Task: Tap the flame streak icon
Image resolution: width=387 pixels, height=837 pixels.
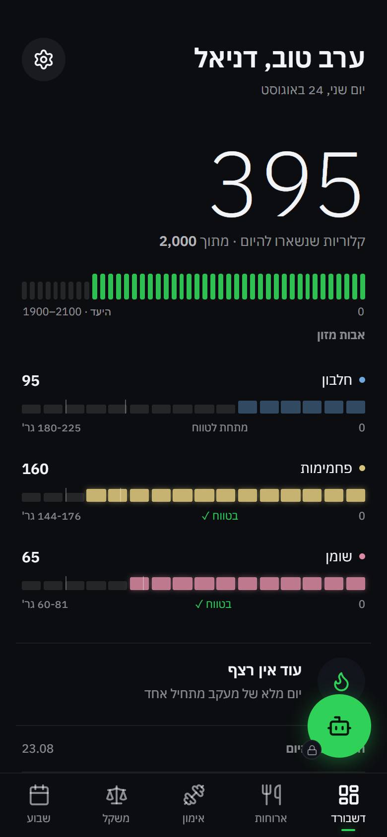Action: tap(341, 681)
